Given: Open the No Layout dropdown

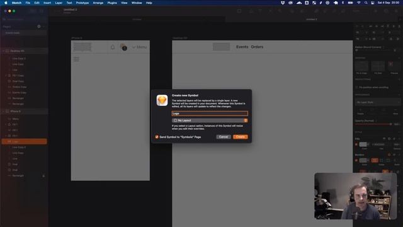Looking at the screenshot, I should pos(210,120).
